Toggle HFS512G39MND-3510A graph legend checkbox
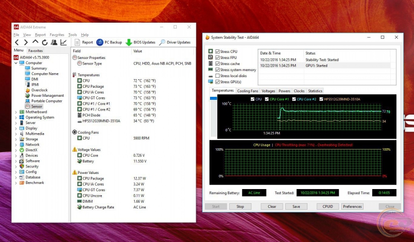The width and height of the screenshot is (414, 242). pyautogui.click(x=321, y=99)
